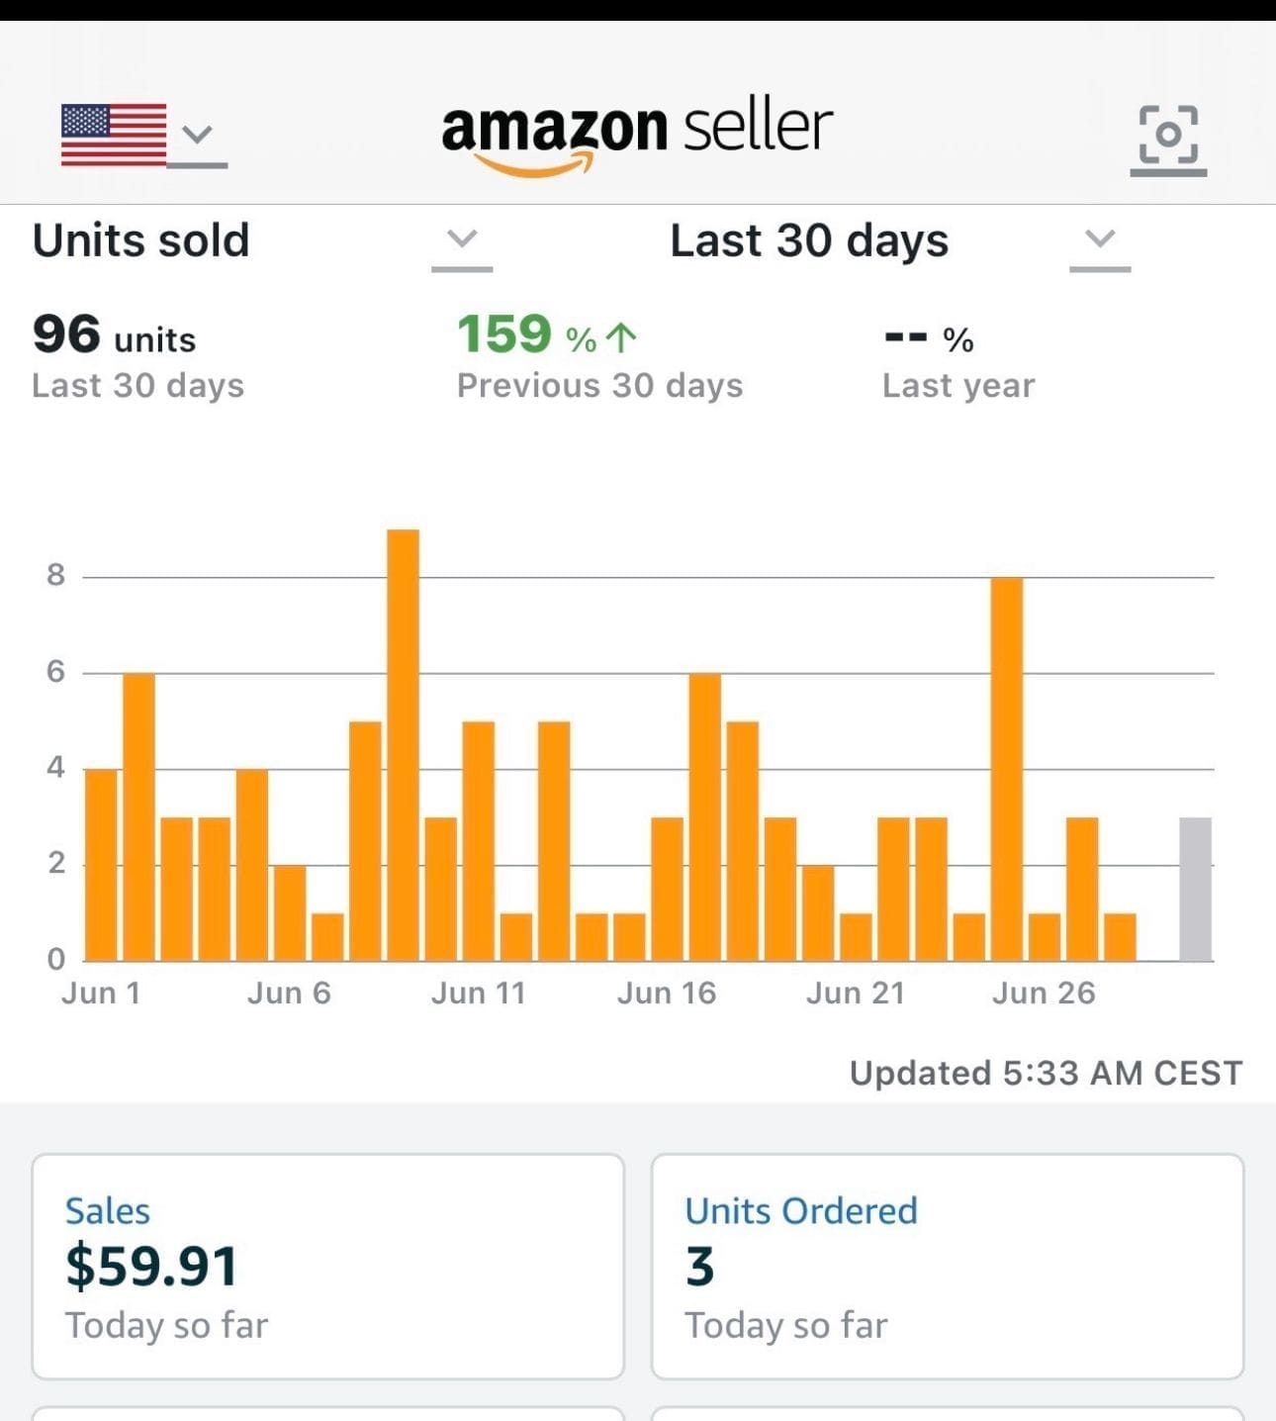Open the Units Ordered card
Image resolution: width=1276 pixels, height=1421 pixels.
(x=947, y=1266)
